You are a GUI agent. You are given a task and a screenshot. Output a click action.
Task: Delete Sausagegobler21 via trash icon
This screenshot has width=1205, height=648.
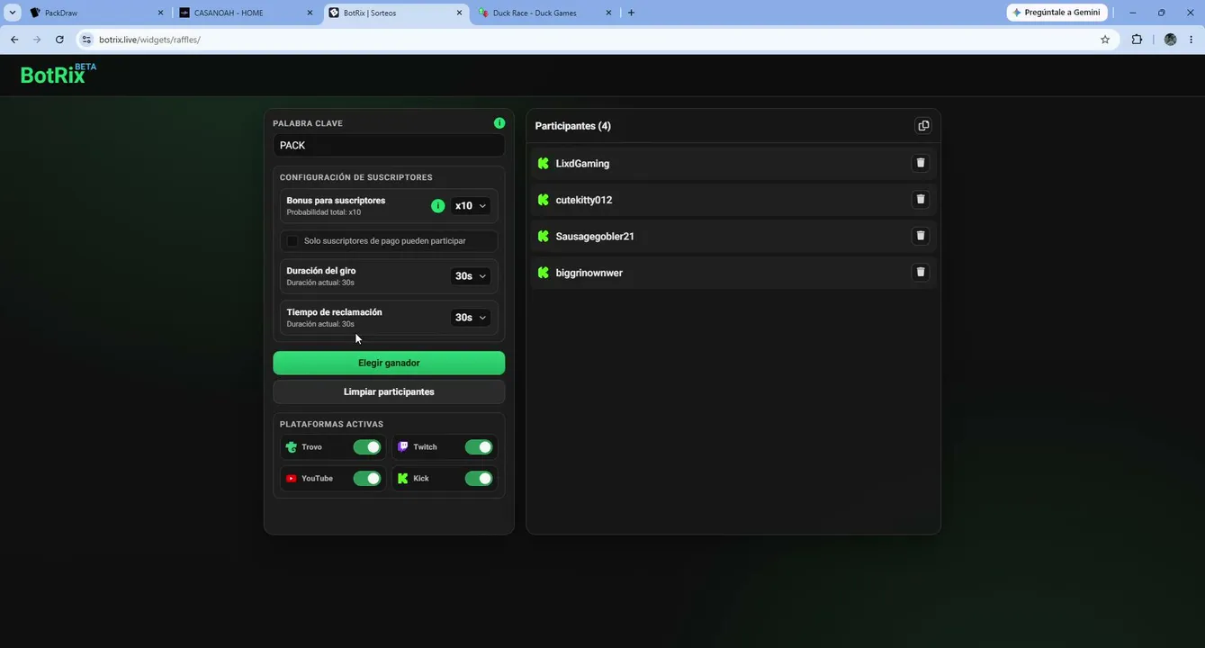tap(920, 236)
